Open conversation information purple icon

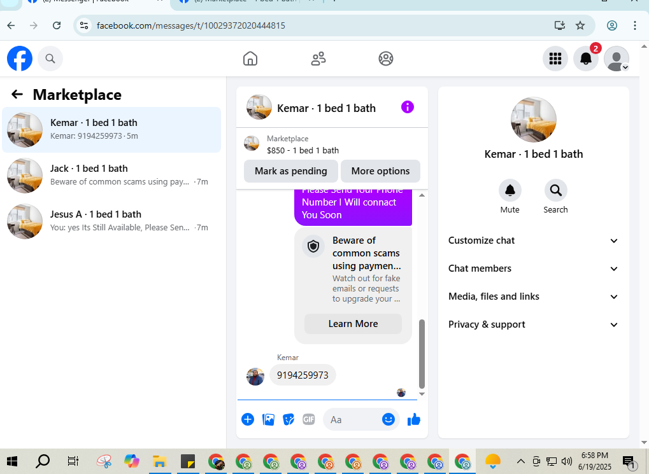pyautogui.click(x=407, y=107)
